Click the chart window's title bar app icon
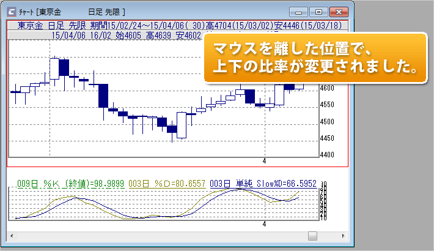 (13, 11)
